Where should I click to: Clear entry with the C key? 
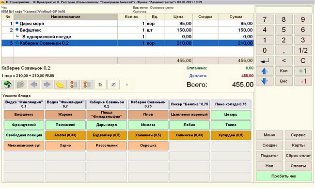tap(303, 60)
